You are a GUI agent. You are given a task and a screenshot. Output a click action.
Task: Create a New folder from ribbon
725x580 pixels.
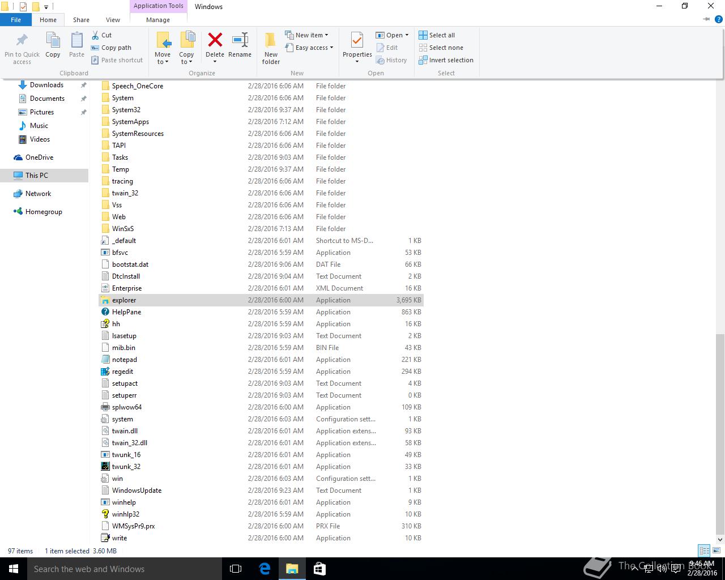pos(271,48)
